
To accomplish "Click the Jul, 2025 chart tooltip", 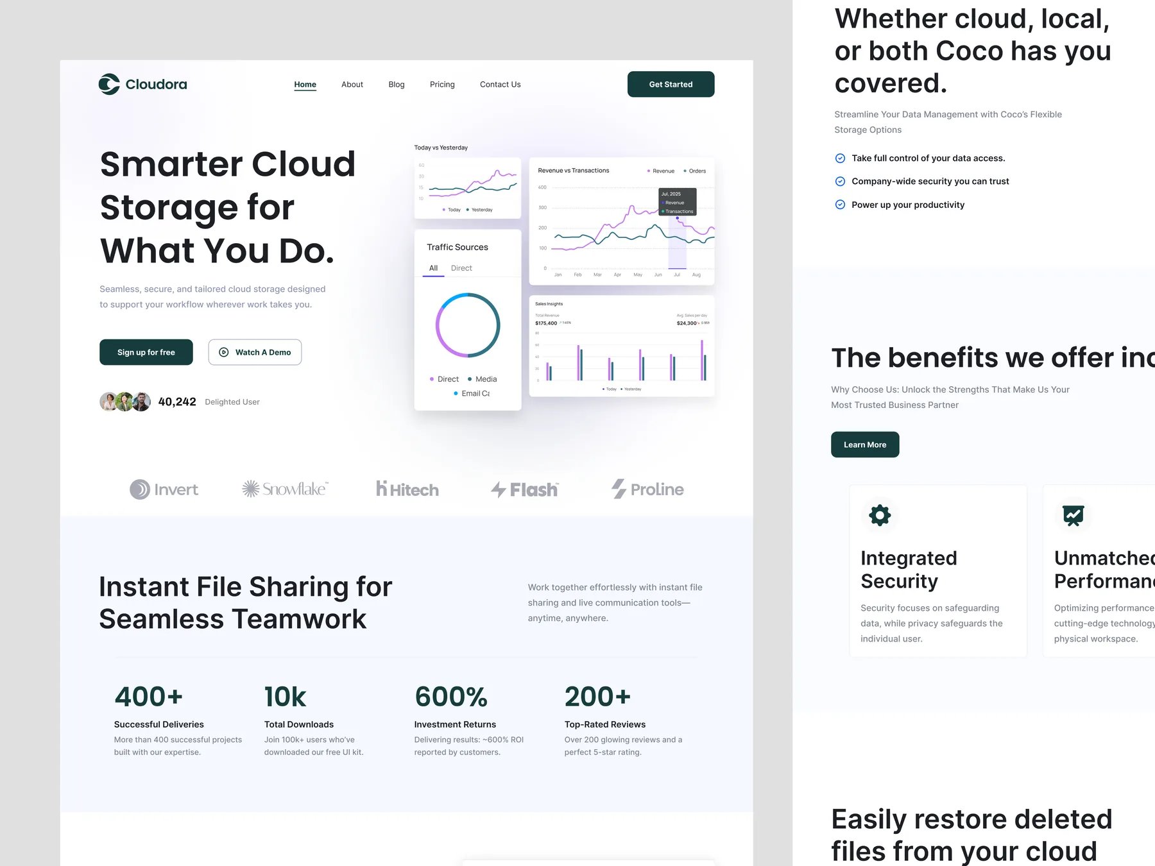I will tap(678, 202).
